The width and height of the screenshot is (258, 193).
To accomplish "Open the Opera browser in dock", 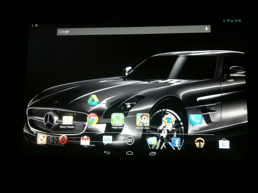I will 63,140.
